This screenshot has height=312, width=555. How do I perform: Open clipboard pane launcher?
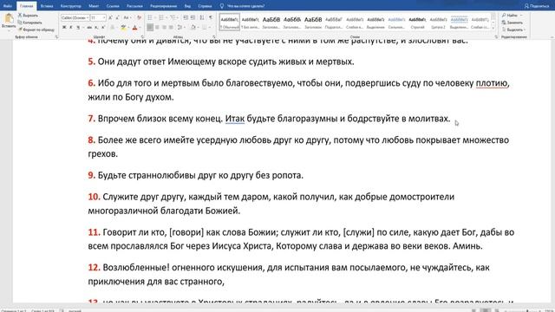pos(56,36)
